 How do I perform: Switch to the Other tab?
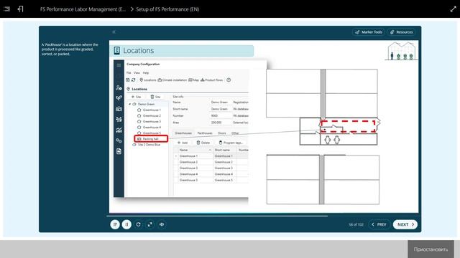[x=235, y=133]
